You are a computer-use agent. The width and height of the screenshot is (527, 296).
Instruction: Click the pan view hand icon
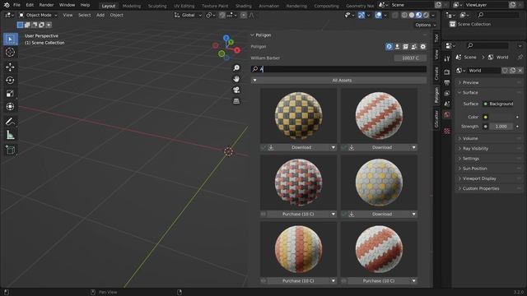[236, 79]
